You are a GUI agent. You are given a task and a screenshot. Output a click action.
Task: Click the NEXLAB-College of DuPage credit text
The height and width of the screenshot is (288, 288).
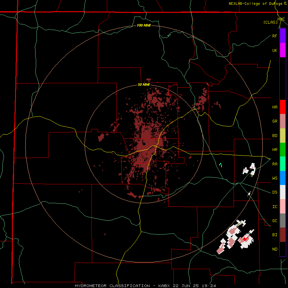(255, 4)
